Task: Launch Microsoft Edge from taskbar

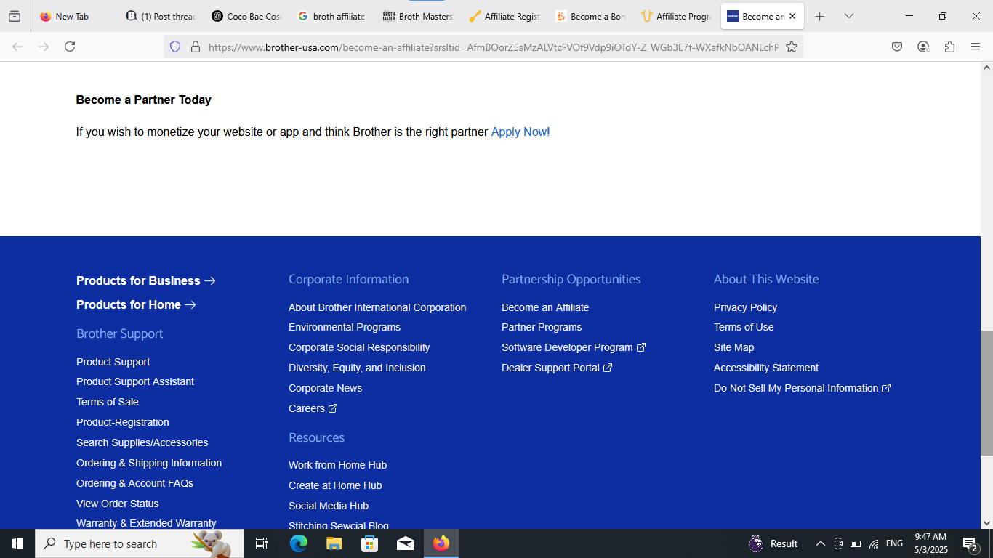Action: point(298,543)
